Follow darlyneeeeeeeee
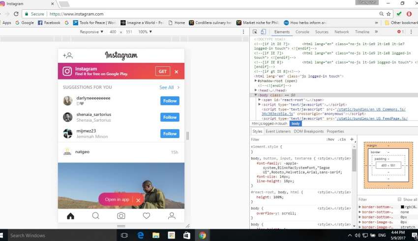 170,101
